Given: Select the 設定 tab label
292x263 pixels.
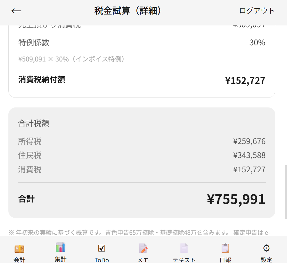Looking at the screenshot, I should coord(266,260).
